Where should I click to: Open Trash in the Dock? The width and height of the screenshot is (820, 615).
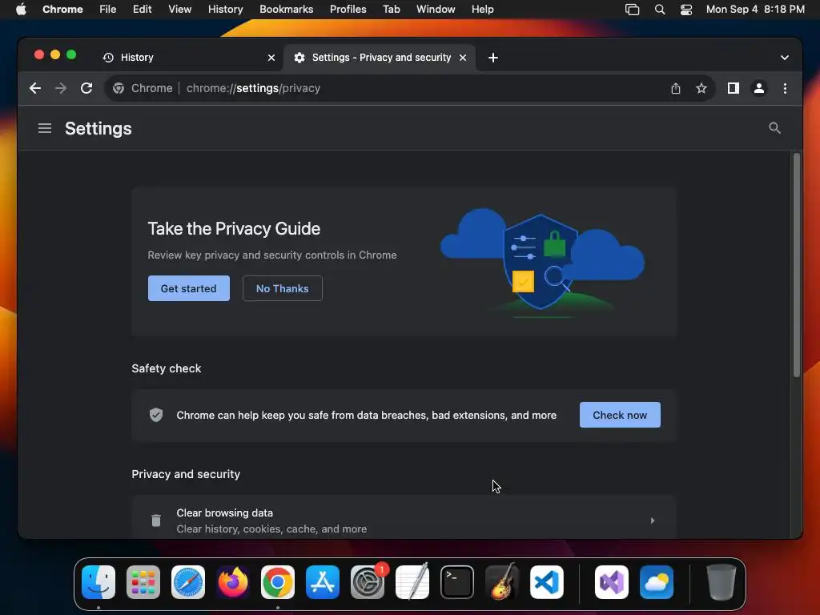tap(722, 582)
